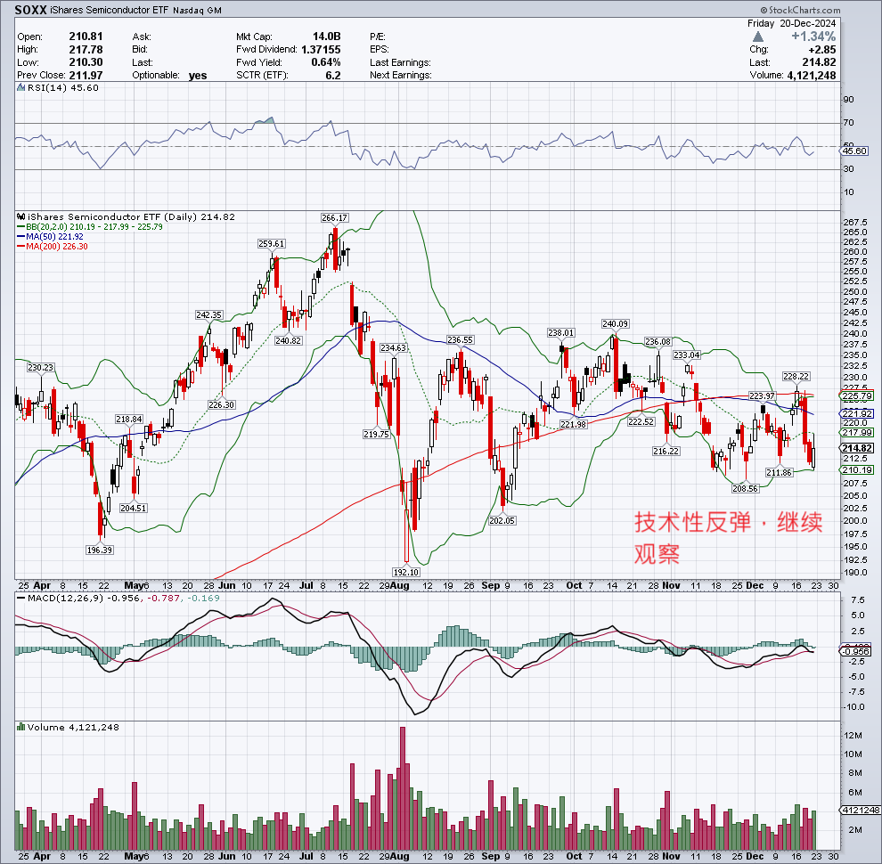
Task: Click the red Chinese annotation text on chart
Action: coord(728,538)
